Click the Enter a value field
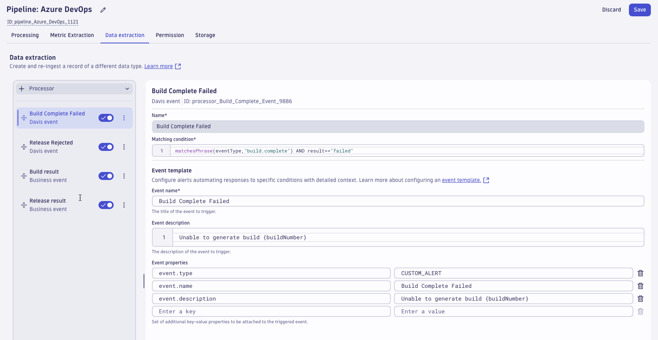 point(514,311)
